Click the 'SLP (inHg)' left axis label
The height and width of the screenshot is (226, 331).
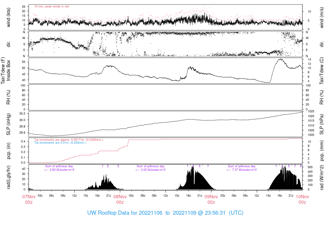[x=9, y=124]
